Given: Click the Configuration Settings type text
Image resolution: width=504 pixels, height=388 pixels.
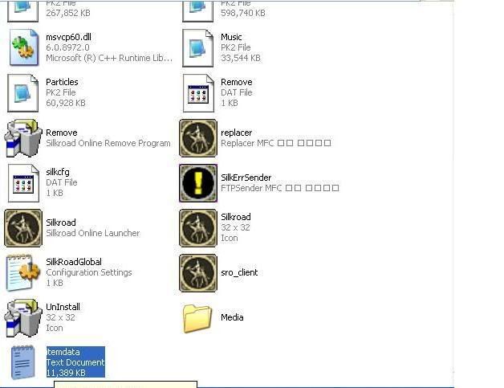Looking at the screenshot, I should 89,272.
